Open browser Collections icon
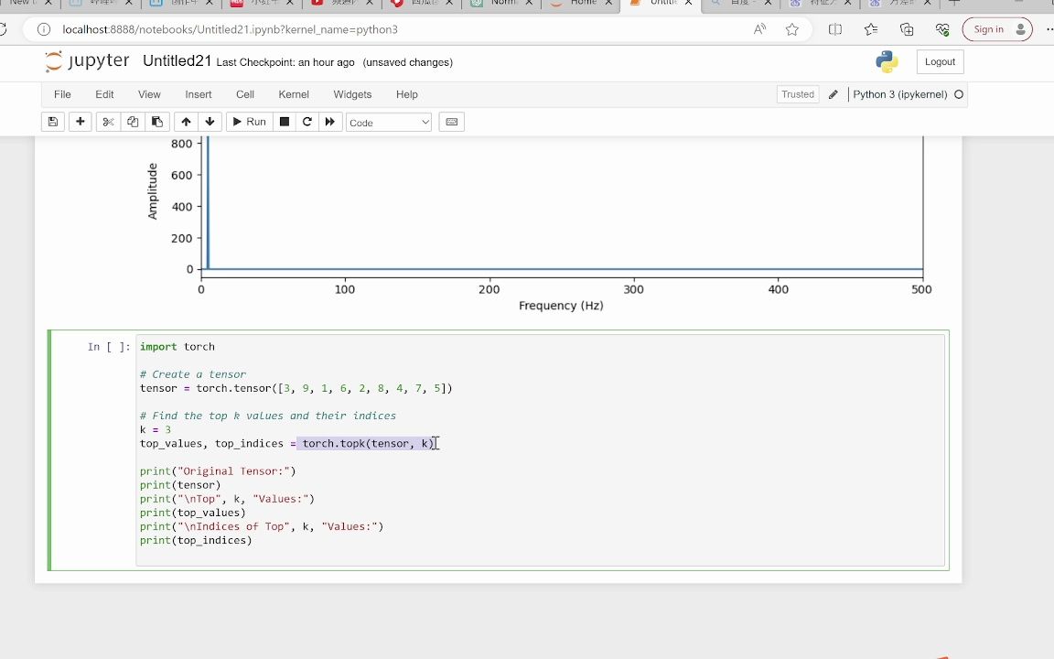This screenshot has height=659, width=1054. coord(907,29)
